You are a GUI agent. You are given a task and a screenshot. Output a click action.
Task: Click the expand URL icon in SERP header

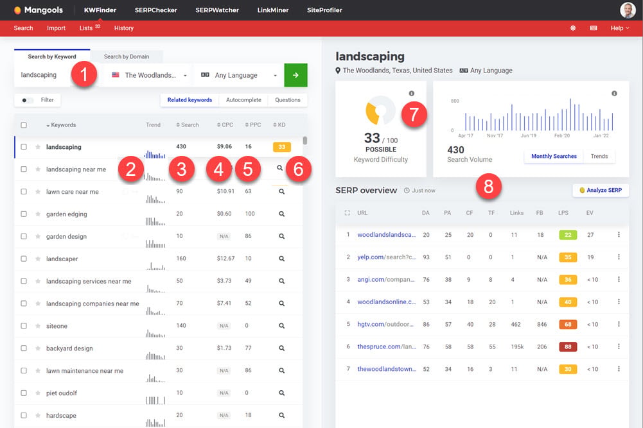(348, 213)
